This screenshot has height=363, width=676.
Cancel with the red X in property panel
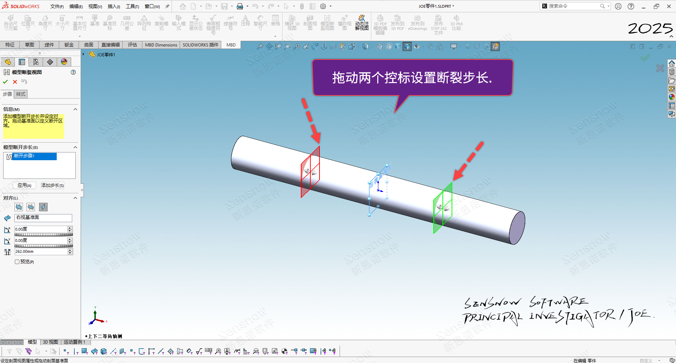coord(15,82)
